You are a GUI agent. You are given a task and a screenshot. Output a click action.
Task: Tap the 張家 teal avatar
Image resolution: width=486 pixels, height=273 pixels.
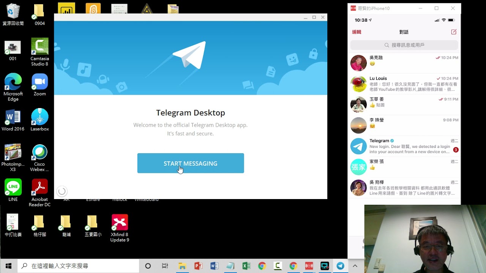(358, 167)
